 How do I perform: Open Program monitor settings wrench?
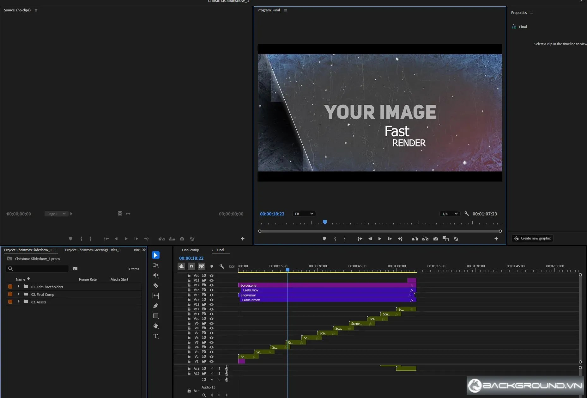pyautogui.click(x=467, y=214)
